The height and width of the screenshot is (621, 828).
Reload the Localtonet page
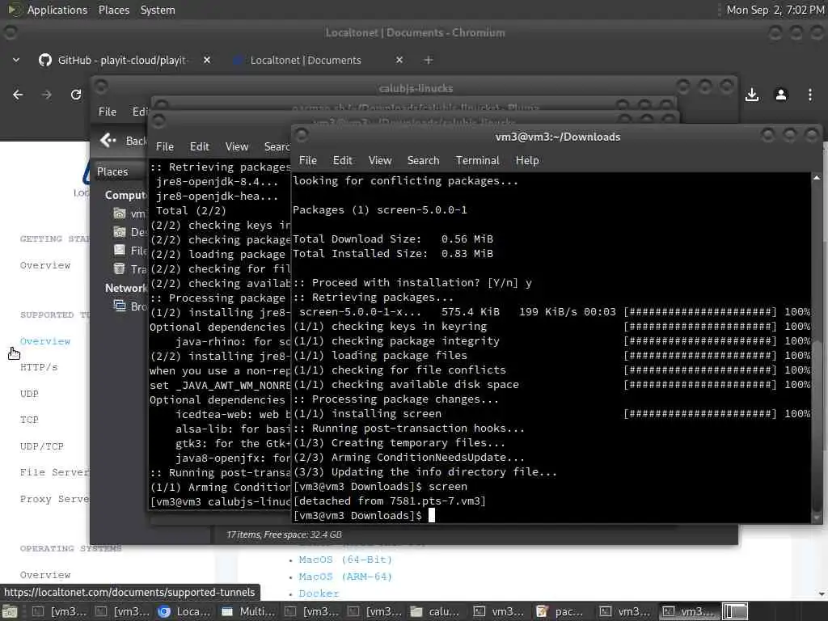coord(76,95)
